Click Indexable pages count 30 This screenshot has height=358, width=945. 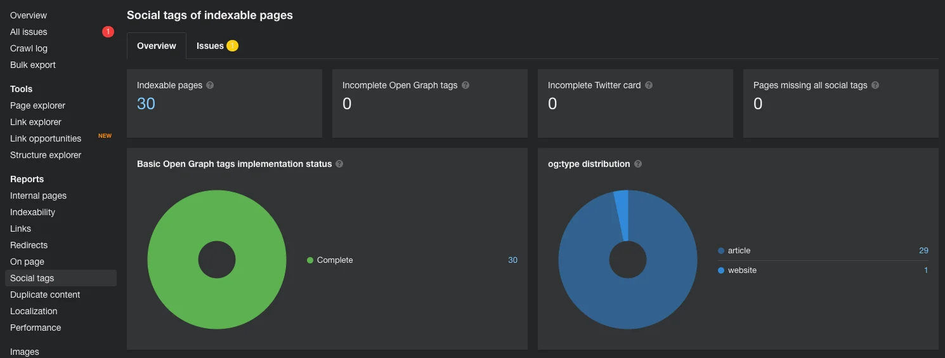coord(146,103)
